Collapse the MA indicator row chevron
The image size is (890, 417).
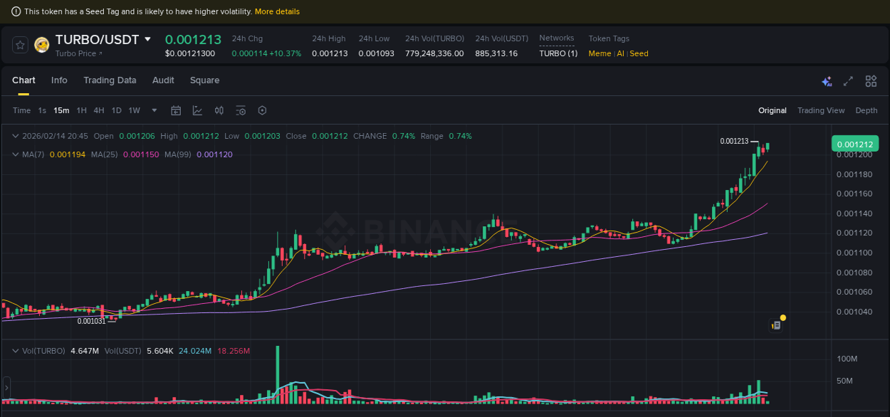pyautogui.click(x=15, y=154)
